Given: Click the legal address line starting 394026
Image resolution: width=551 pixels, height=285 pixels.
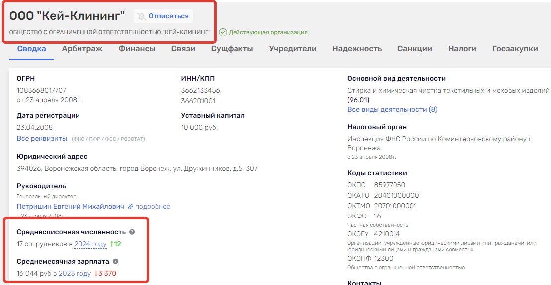Looking at the screenshot, I should (137, 168).
